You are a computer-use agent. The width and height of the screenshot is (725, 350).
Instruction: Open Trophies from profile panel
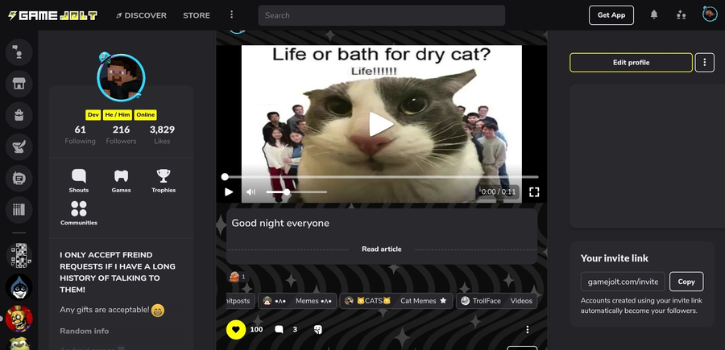164,180
